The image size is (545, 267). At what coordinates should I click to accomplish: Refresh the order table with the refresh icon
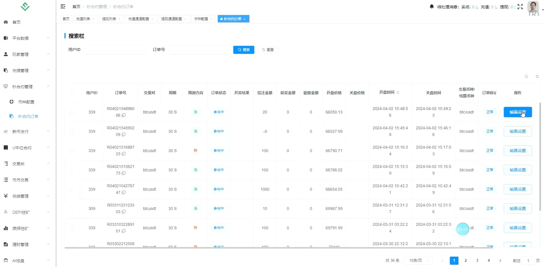(537, 77)
